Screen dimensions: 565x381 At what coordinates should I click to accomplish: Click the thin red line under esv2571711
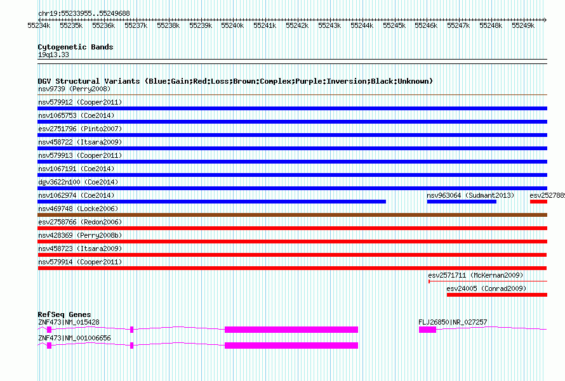(488, 281)
